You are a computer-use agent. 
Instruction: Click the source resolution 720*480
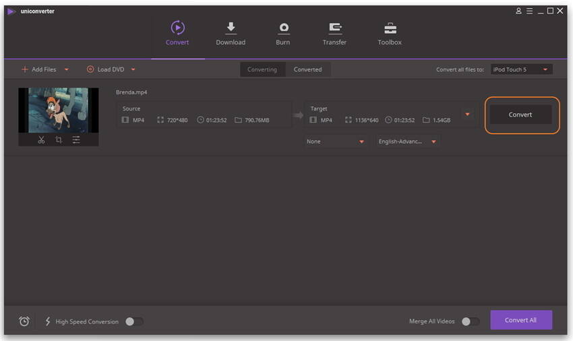coord(177,120)
